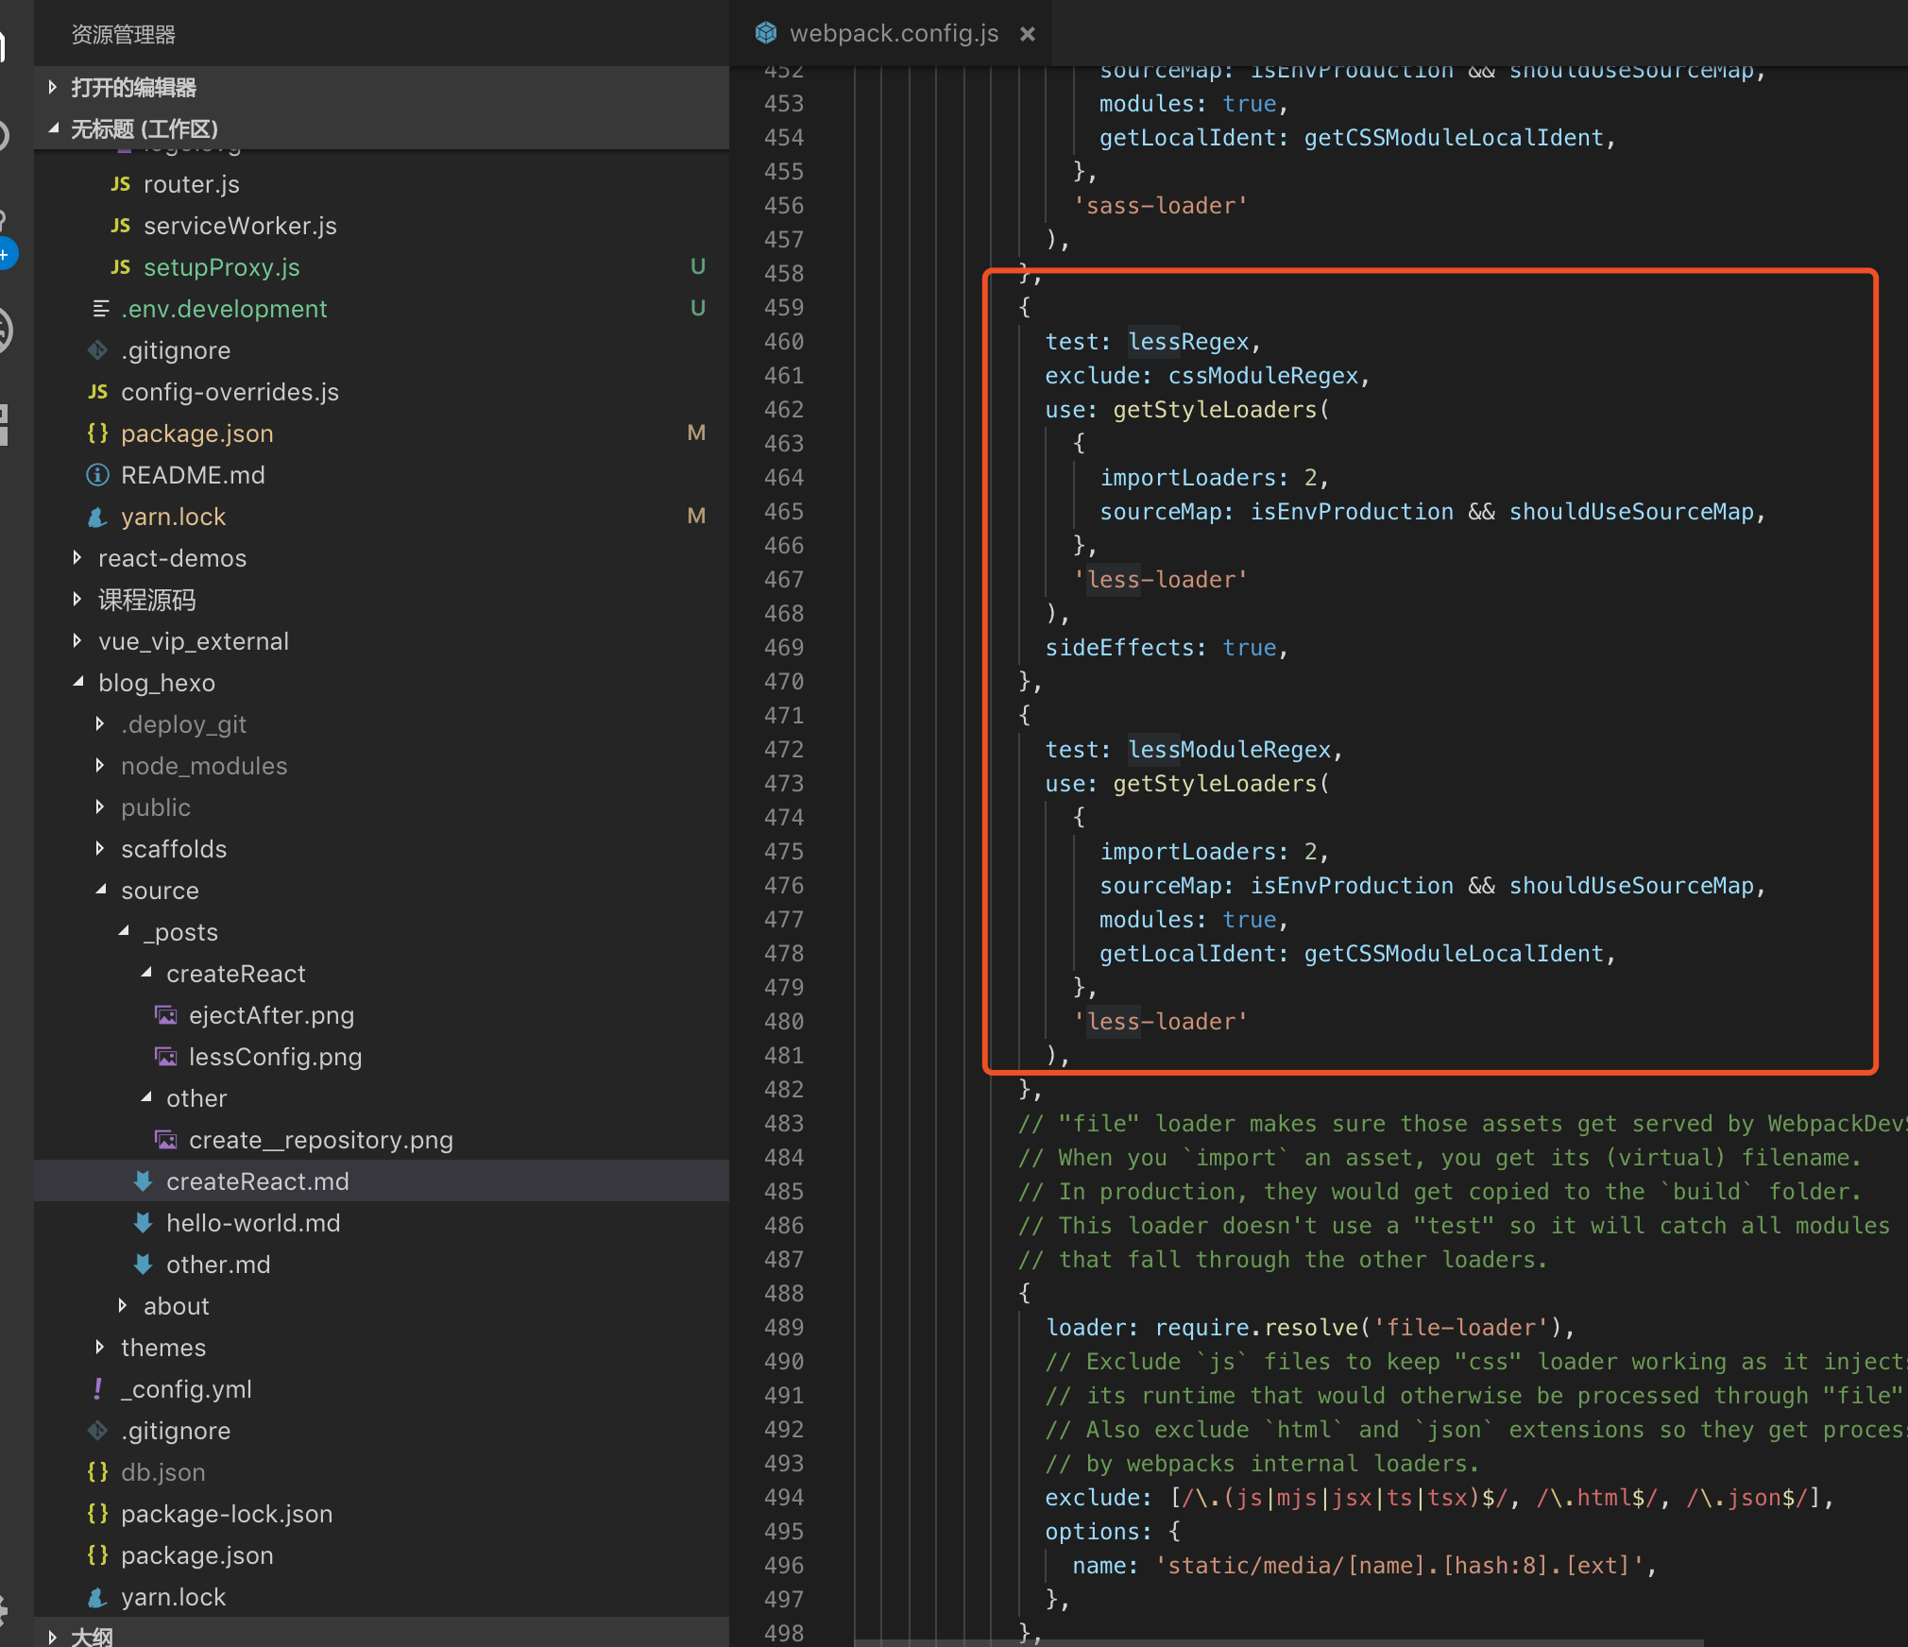Expand the 打开的编辑器 section
This screenshot has width=1908, height=1647.
(53, 87)
